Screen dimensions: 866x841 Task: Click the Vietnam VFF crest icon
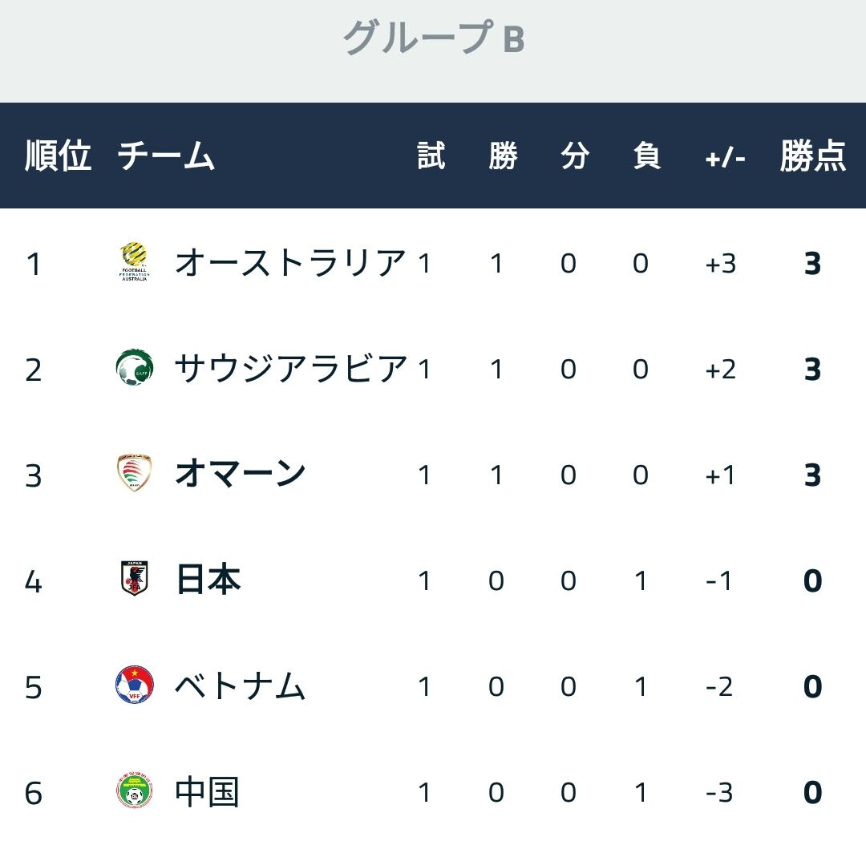point(134,685)
